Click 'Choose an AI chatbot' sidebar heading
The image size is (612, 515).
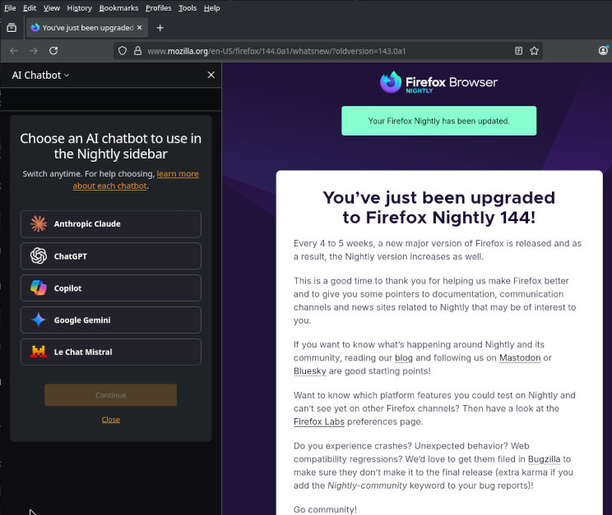tap(111, 146)
